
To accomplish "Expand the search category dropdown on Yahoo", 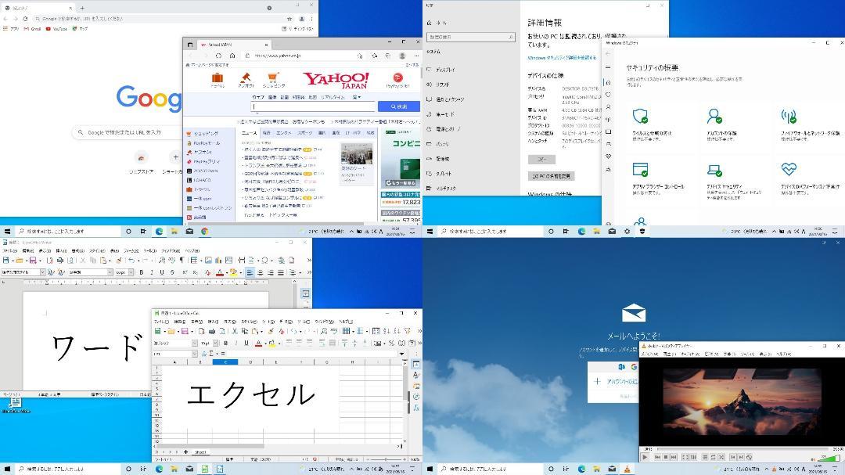I will [357, 97].
